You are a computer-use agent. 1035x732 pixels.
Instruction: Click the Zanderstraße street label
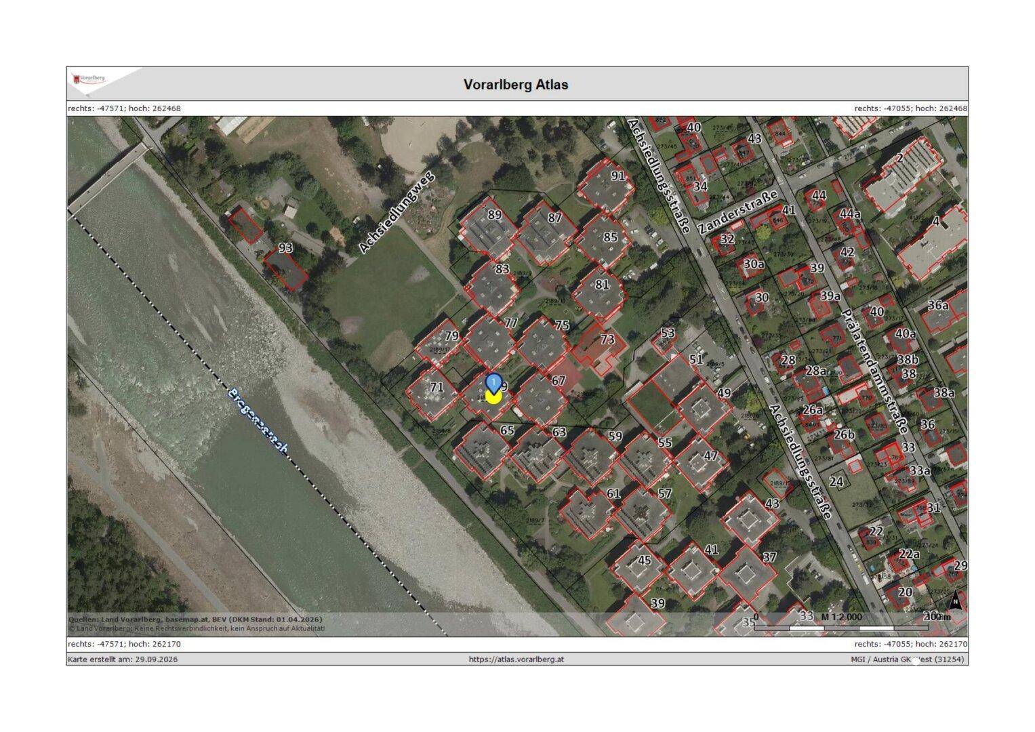pos(737,212)
